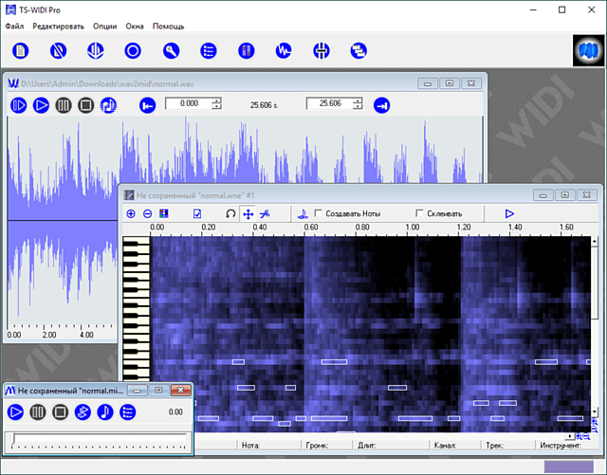
Task: Open the Файл menu
Action: tap(14, 26)
